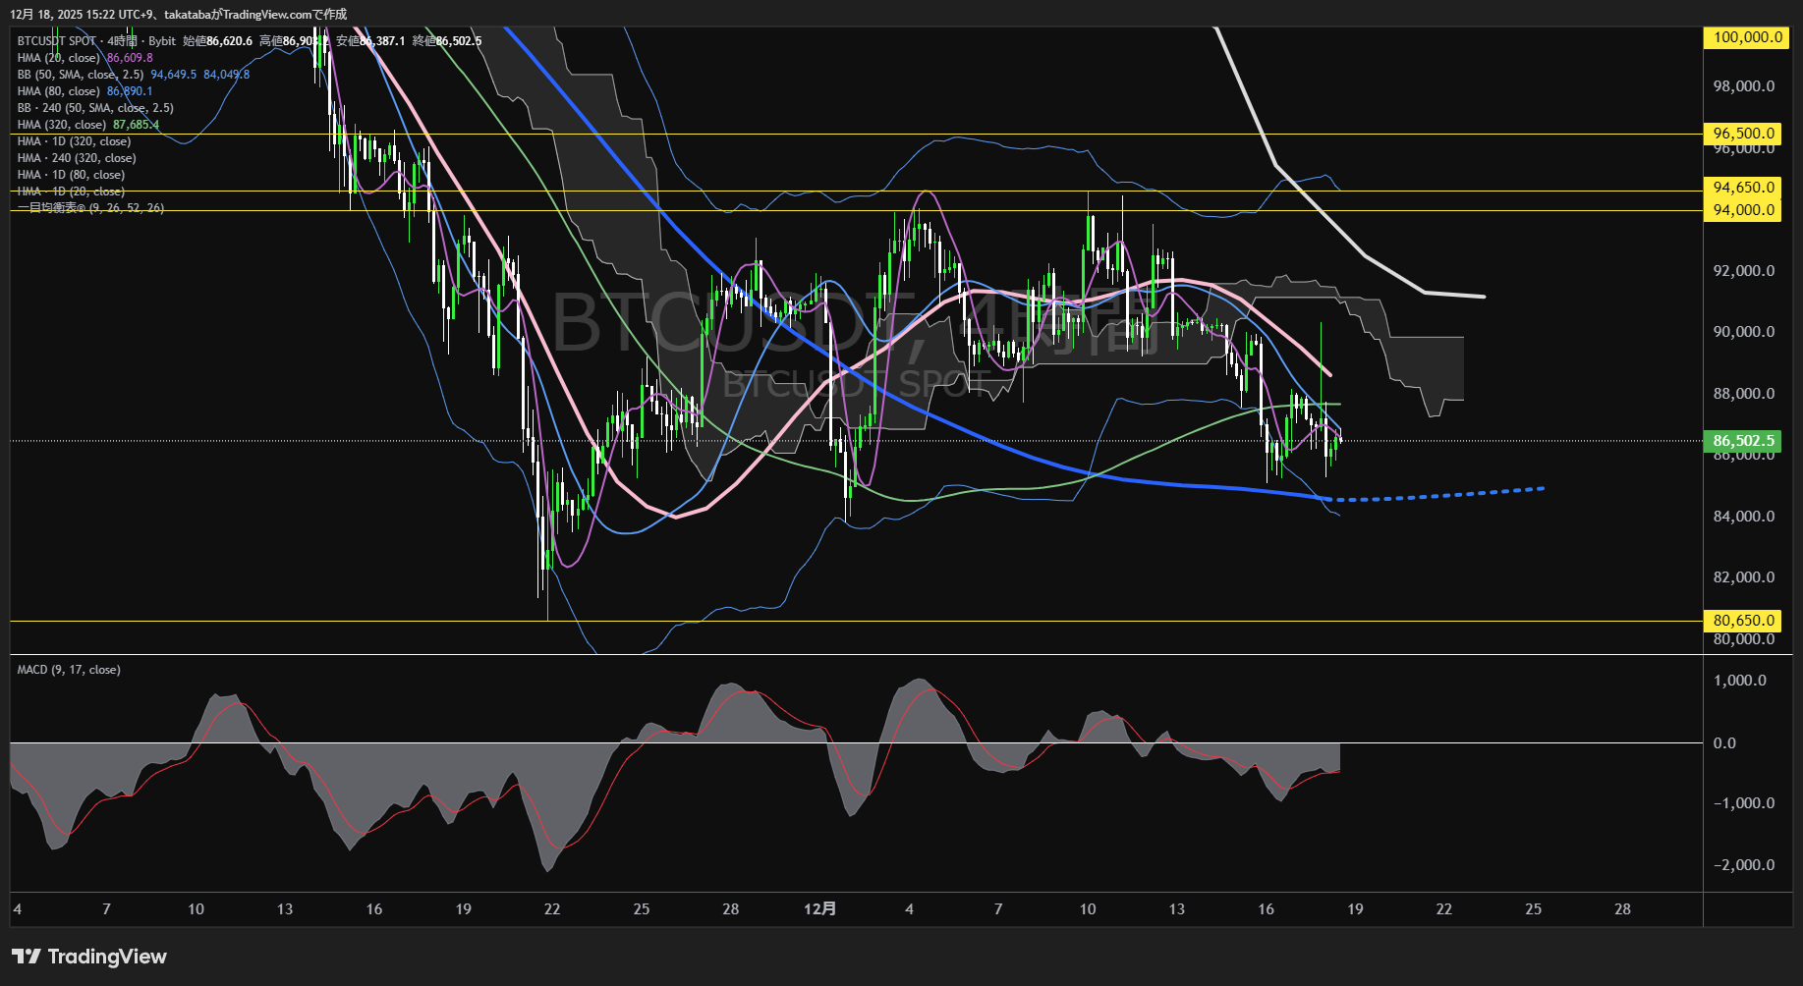The image size is (1803, 986).
Task: Click the MACD (9, 17, close) pane label
Action: tap(69, 670)
